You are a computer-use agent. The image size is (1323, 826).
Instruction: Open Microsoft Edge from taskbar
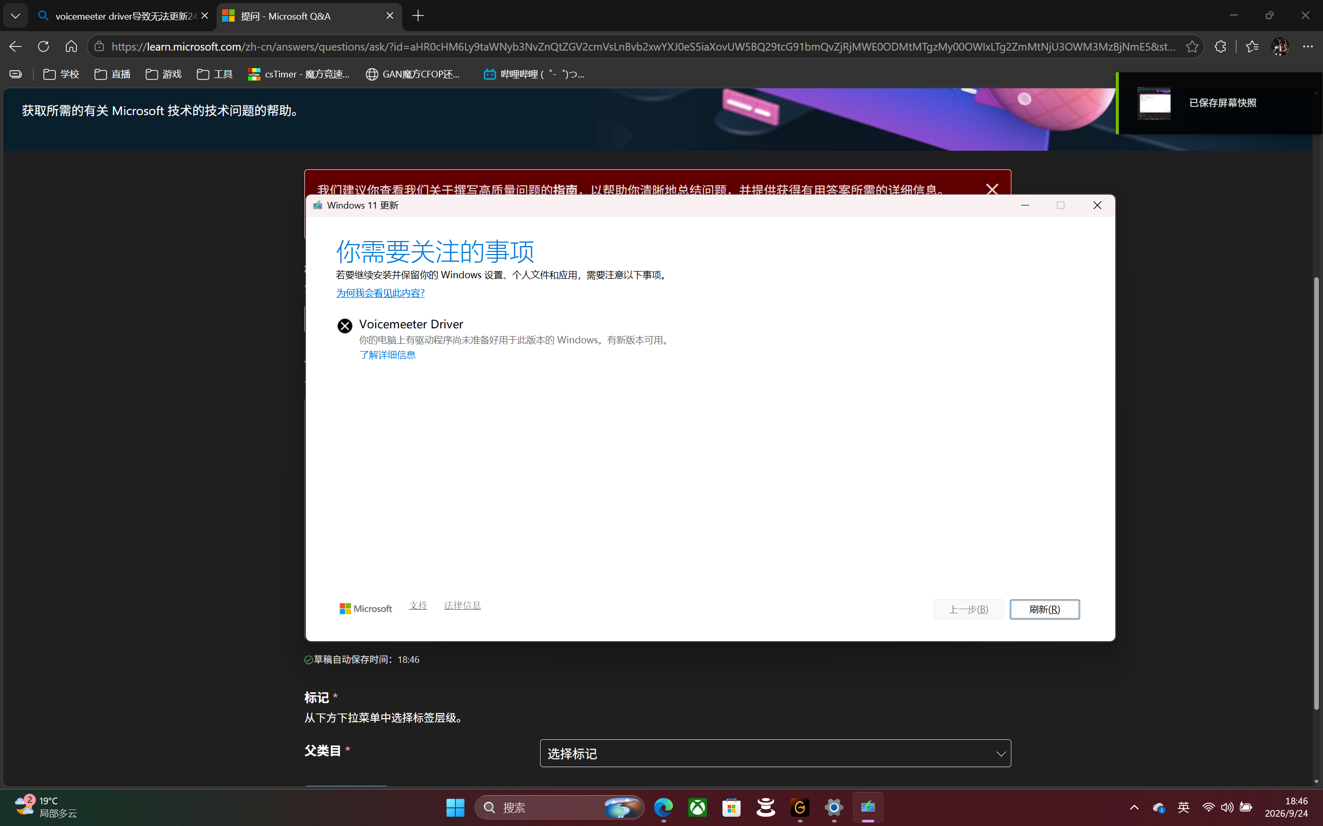(x=664, y=807)
